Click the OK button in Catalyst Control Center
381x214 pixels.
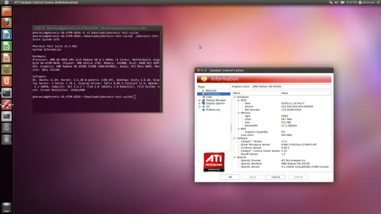pyautogui.click(x=230, y=177)
